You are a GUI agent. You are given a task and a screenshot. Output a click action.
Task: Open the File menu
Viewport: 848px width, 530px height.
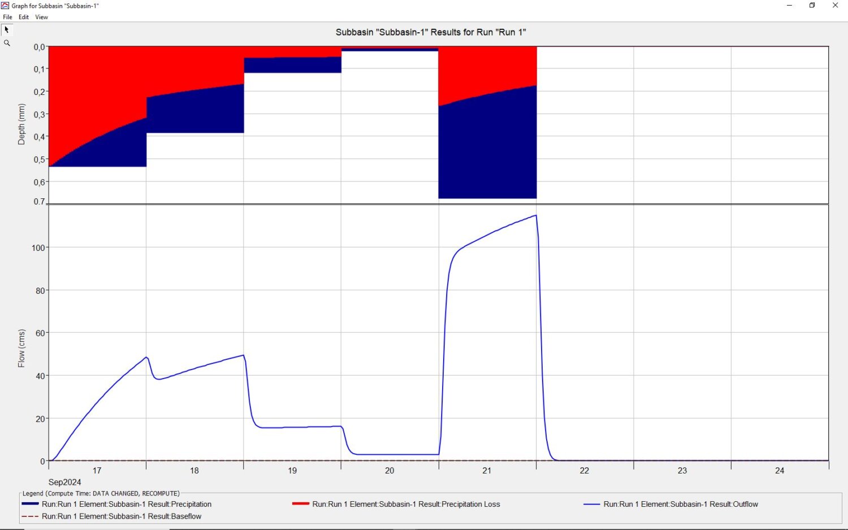coord(8,17)
